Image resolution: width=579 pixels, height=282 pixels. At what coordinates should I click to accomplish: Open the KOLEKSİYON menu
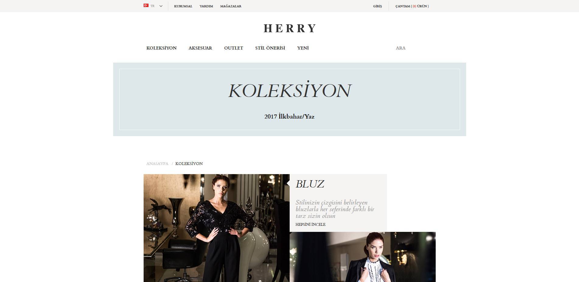pyautogui.click(x=162, y=48)
